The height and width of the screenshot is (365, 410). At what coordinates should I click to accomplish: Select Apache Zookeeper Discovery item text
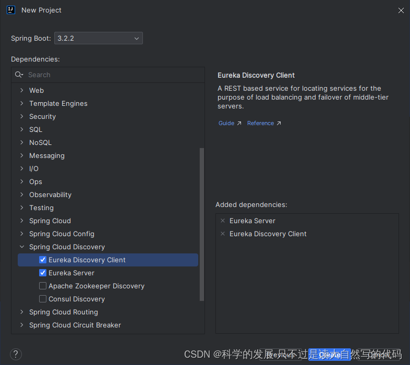tap(97, 286)
